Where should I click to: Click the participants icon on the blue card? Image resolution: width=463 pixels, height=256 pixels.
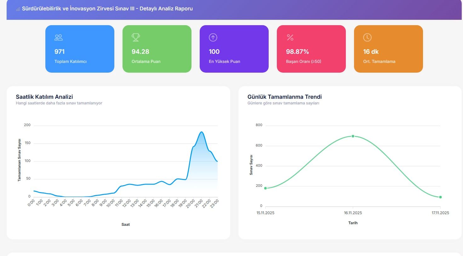point(59,37)
